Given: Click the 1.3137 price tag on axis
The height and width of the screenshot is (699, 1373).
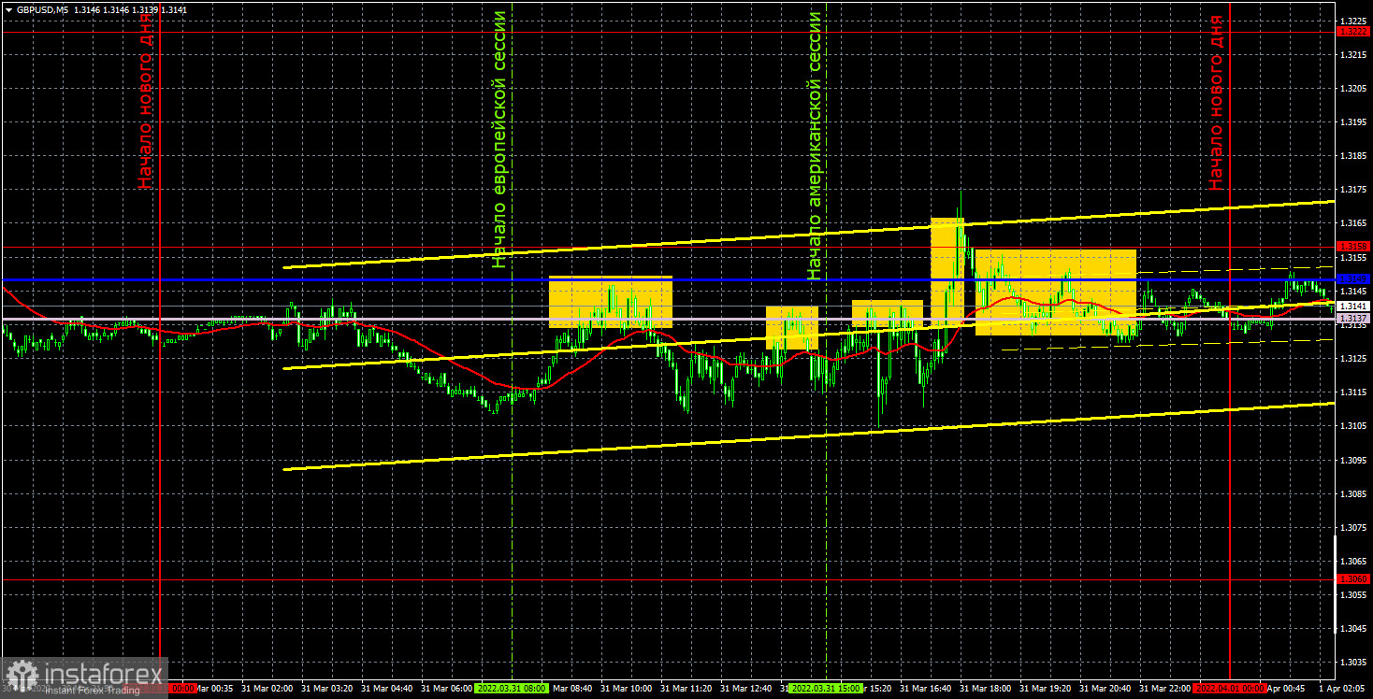Looking at the screenshot, I should pos(1354,319).
